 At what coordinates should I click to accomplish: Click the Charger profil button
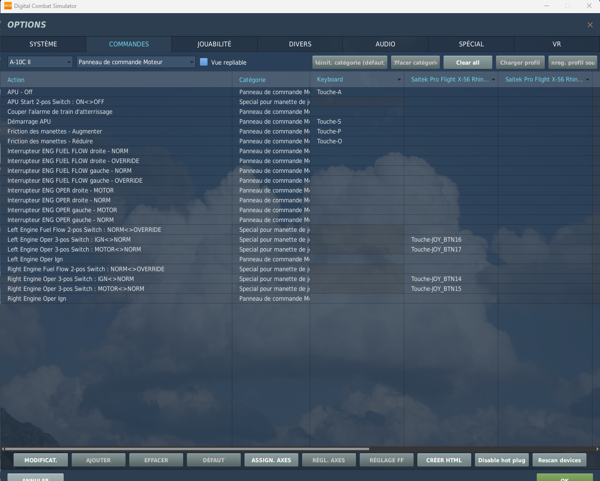click(520, 62)
